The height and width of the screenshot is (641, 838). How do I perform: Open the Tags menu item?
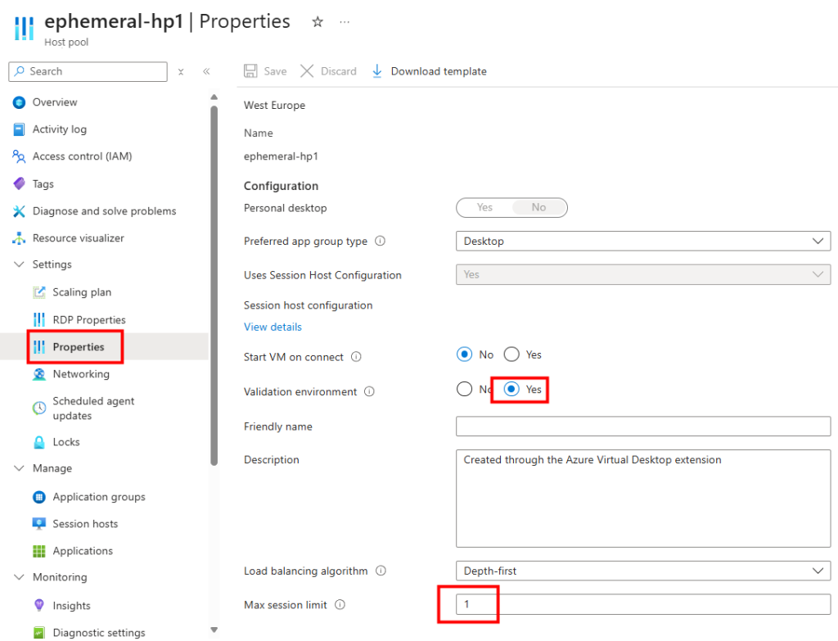point(43,184)
